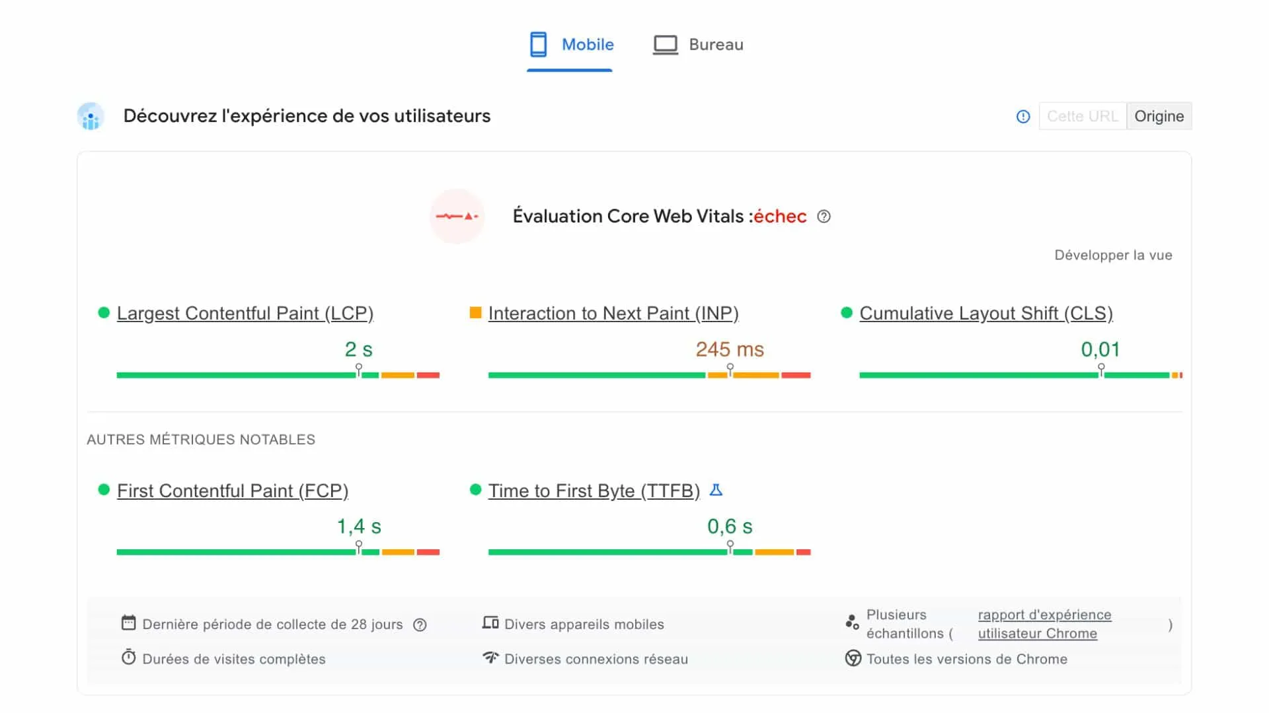Switch to the Mobile tab
Screen dimensions: 1269x713
[x=587, y=44]
